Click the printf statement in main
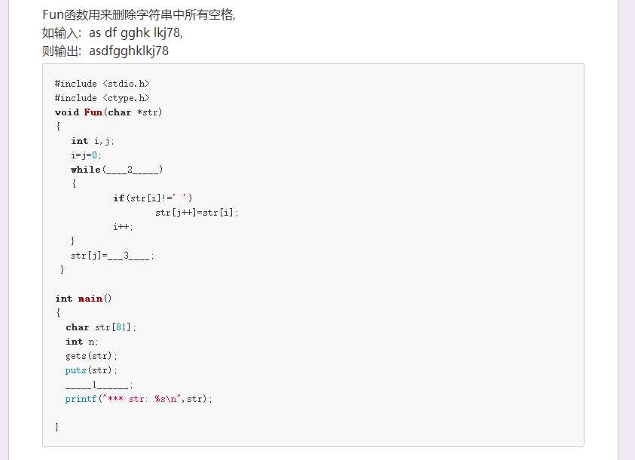Screen dimensions: 635x460 (139, 399)
